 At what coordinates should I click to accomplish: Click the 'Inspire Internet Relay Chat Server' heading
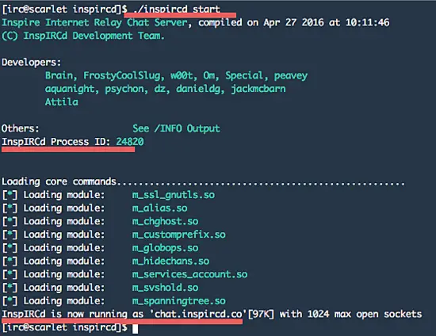tap(94, 22)
